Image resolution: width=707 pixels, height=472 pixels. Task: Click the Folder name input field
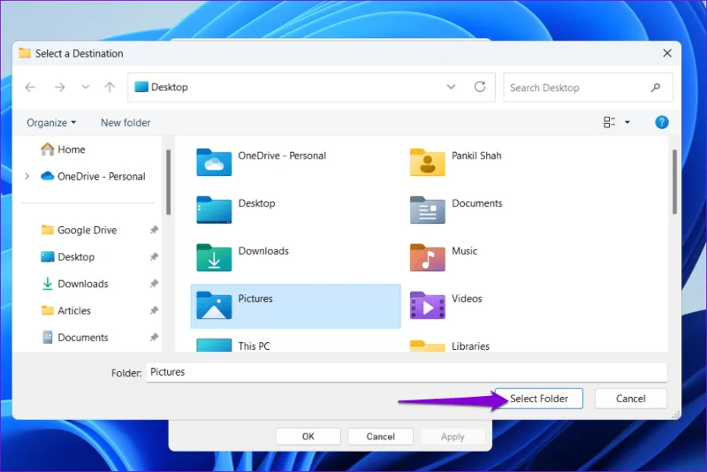[x=407, y=372]
